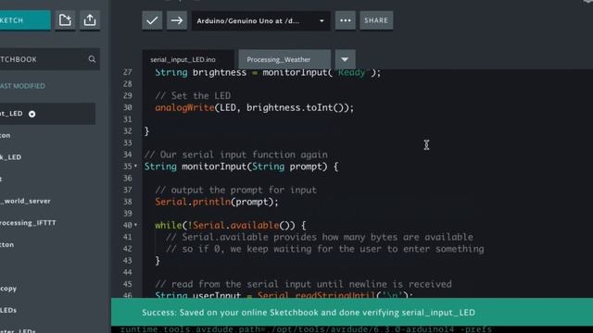
Task: Collapse code fold arrow at line 35
Action: click(136, 166)
